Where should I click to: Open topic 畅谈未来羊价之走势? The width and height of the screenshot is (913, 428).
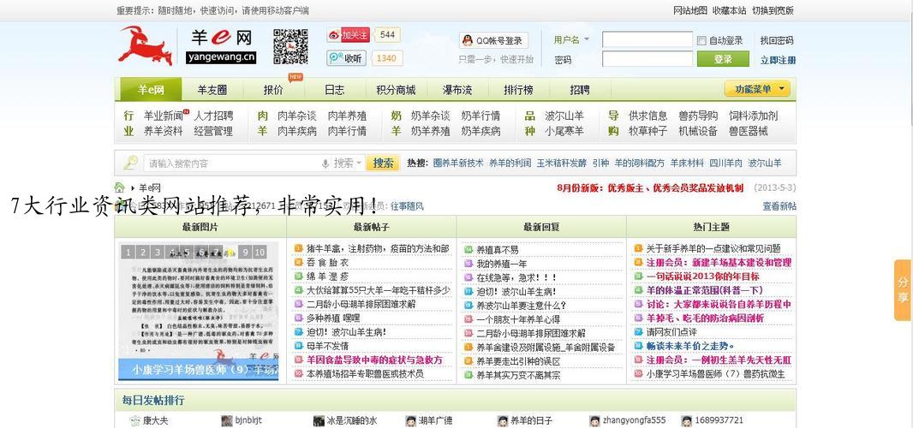click(690, 346)
